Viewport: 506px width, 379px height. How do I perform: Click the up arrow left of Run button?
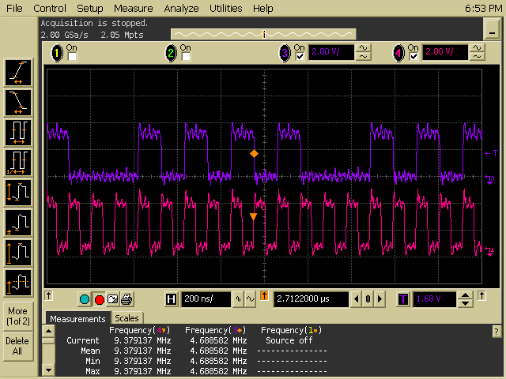click(x=49, y=295)
